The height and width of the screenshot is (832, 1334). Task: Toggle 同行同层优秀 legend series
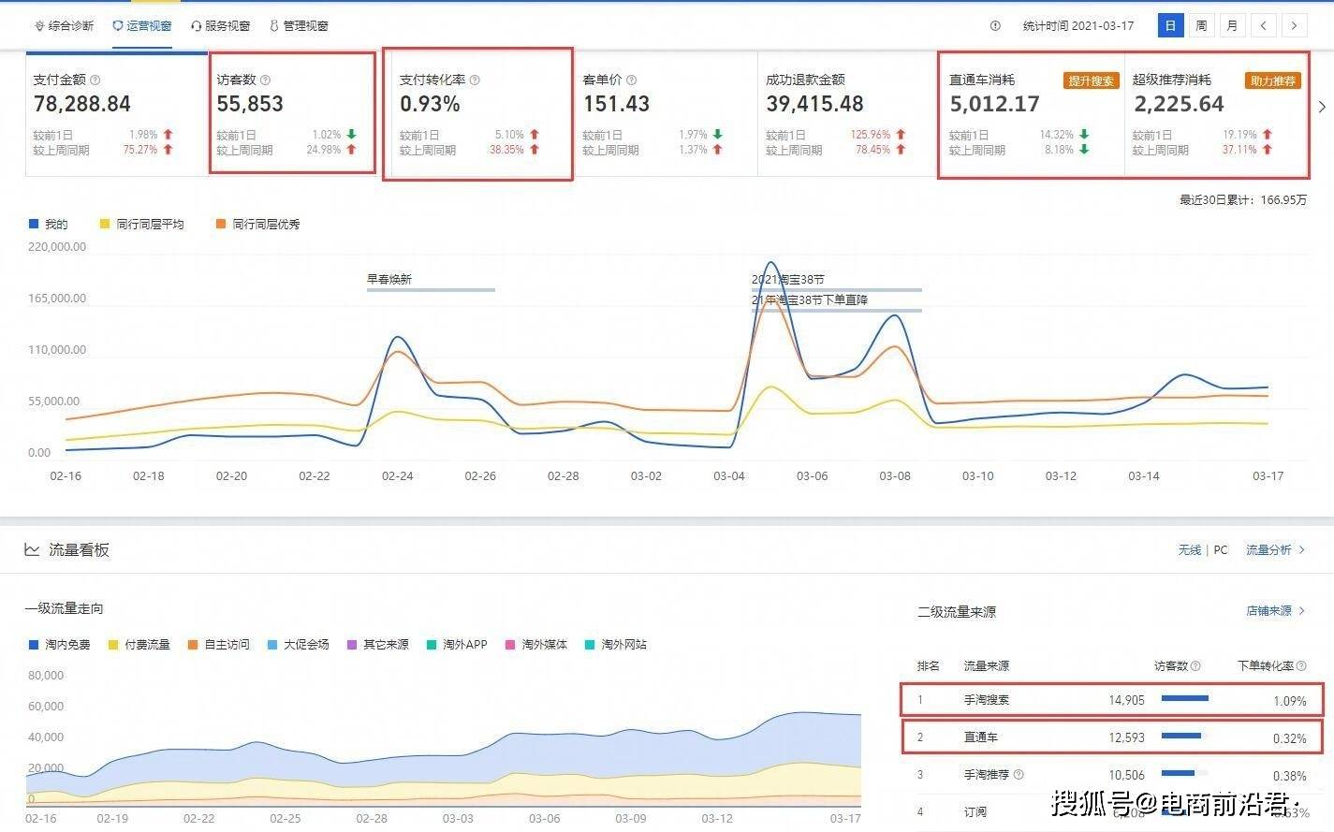(x=258, y=225)
